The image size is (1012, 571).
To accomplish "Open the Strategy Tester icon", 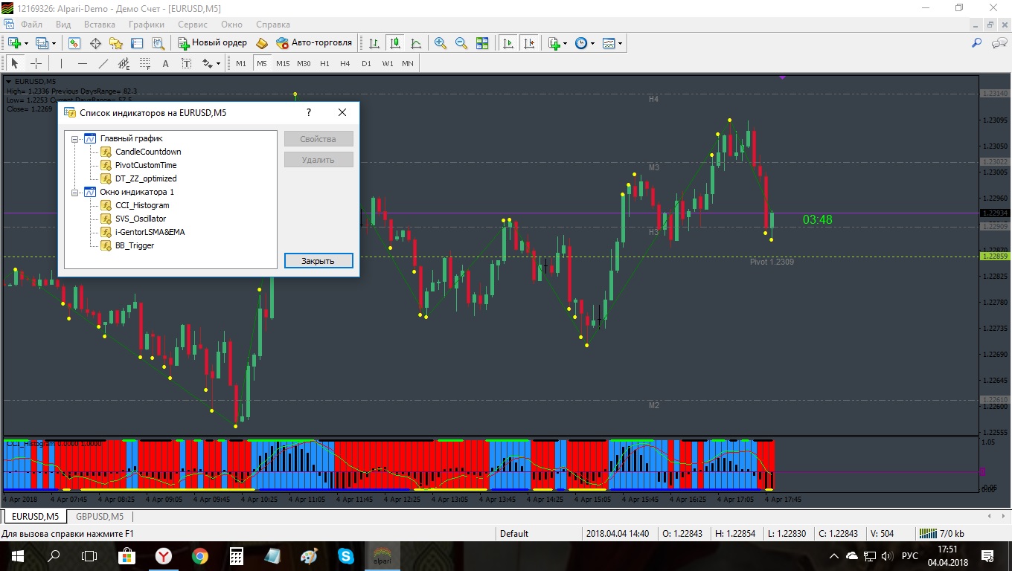I will (158, 43).
